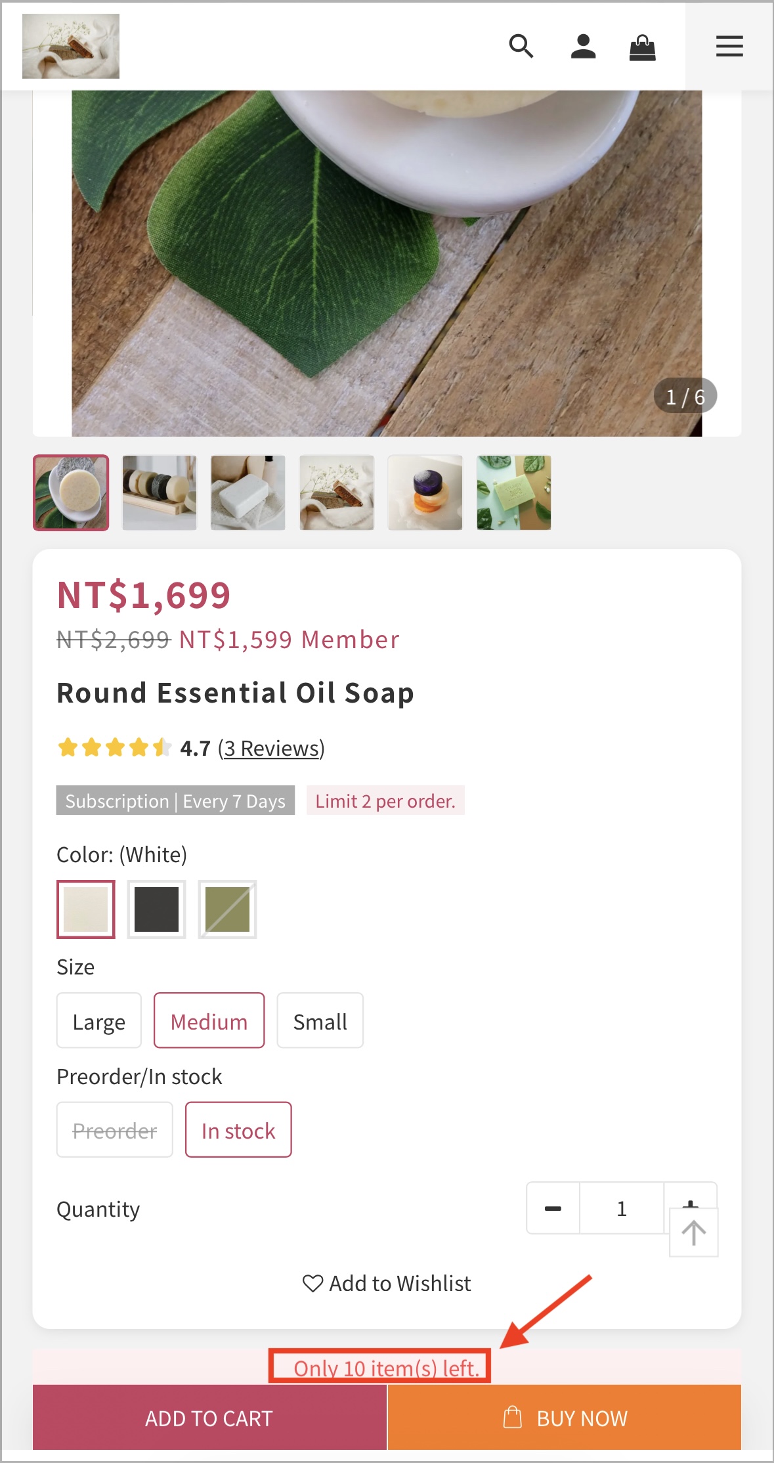Pick the olive green color swatch
The image size is (774, 1463).
tap(227, 909)
